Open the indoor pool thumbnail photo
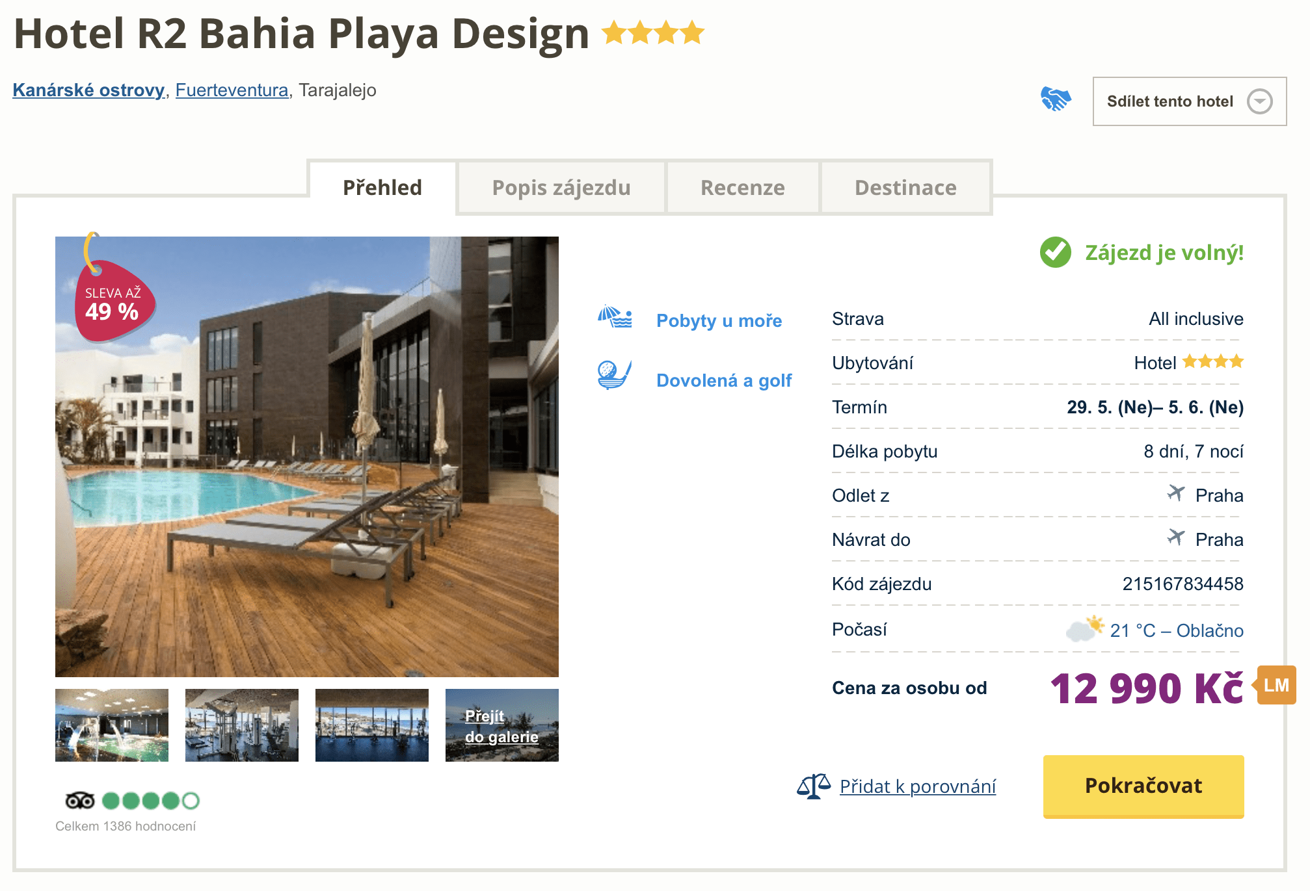The image size is (1310, 891). tap(112, 725)
